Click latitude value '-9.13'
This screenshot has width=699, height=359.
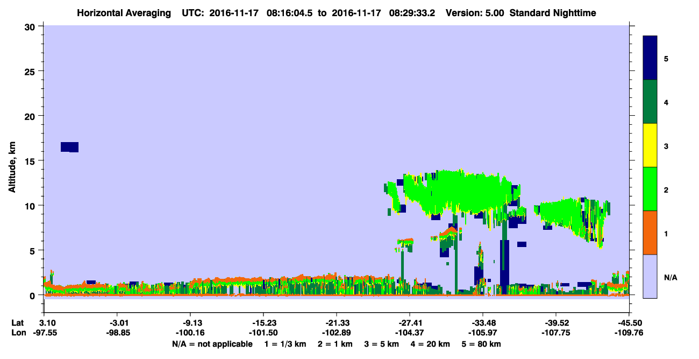pos(190,323)
